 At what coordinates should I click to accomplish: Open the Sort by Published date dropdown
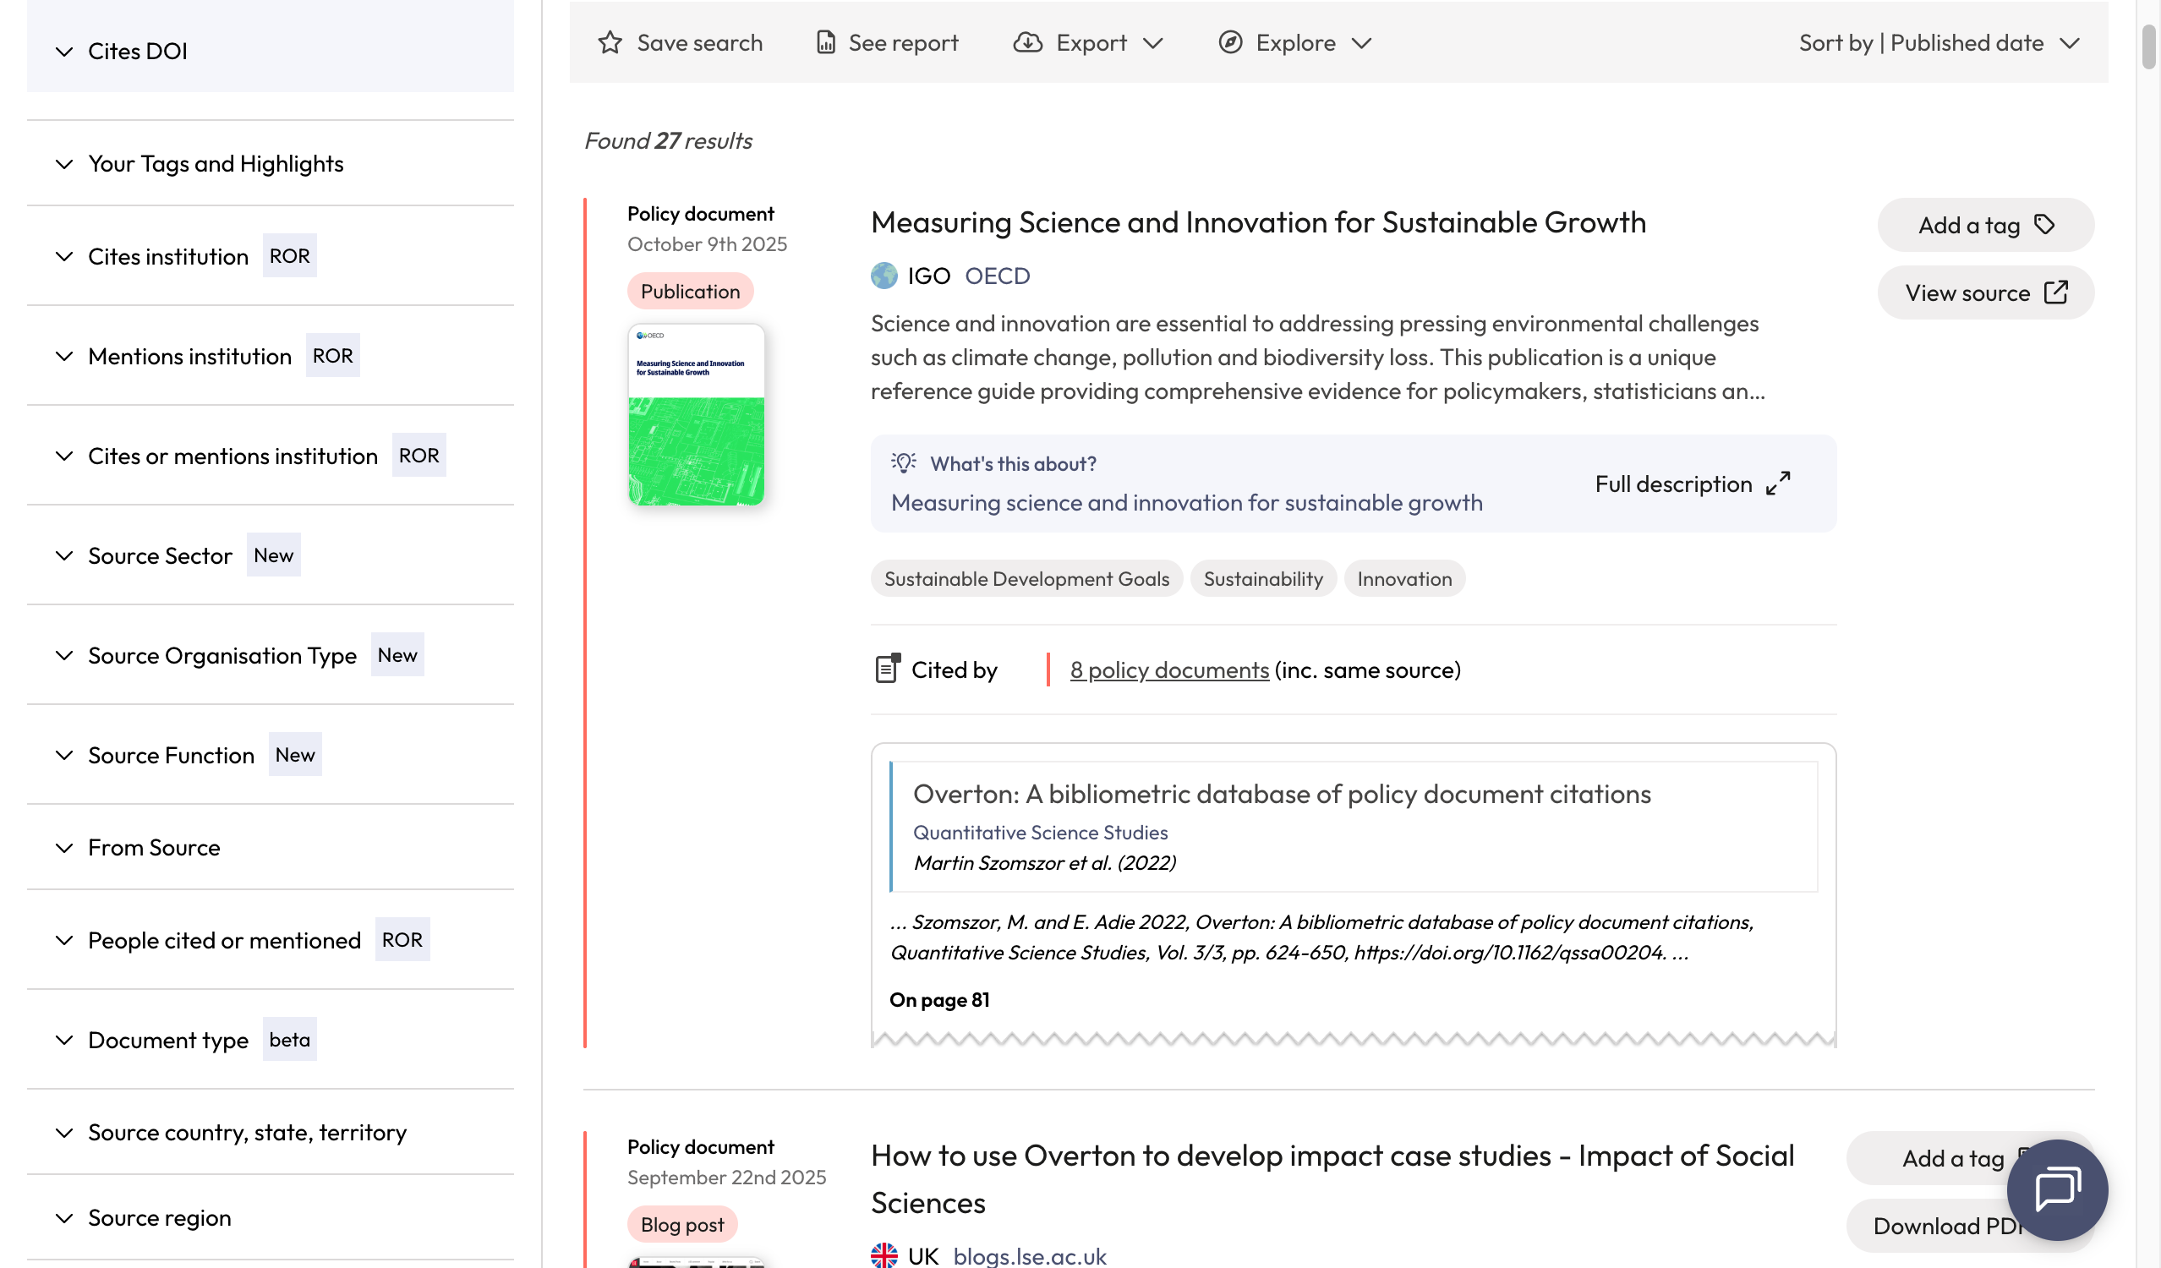(1939, 43)
